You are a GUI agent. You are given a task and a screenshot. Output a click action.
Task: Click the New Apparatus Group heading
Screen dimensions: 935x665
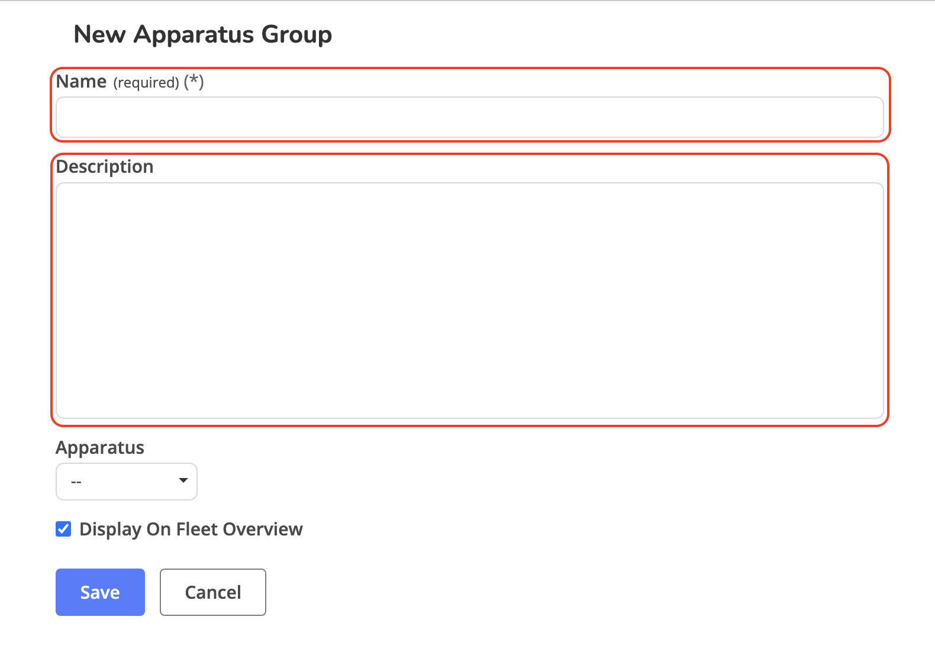(x=202, y=34)
